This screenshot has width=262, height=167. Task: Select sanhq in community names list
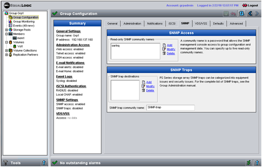pyautogui.click(x=115, y=45)
